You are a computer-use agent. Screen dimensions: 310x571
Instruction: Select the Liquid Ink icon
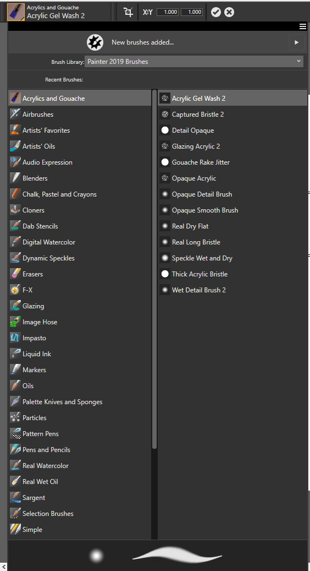pos(15,354)
